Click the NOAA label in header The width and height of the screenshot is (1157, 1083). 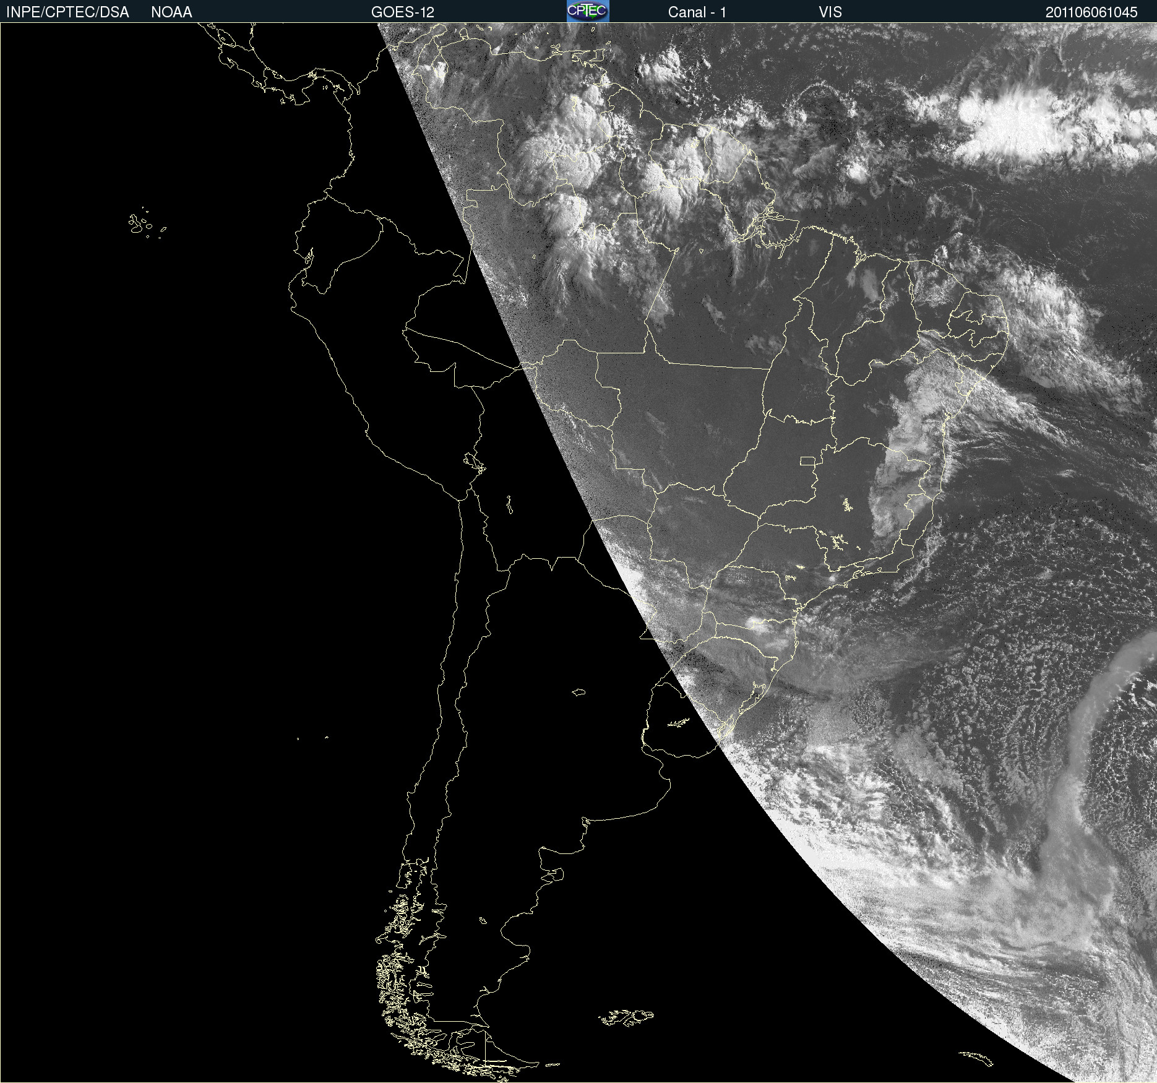click(x=171, y=12)
